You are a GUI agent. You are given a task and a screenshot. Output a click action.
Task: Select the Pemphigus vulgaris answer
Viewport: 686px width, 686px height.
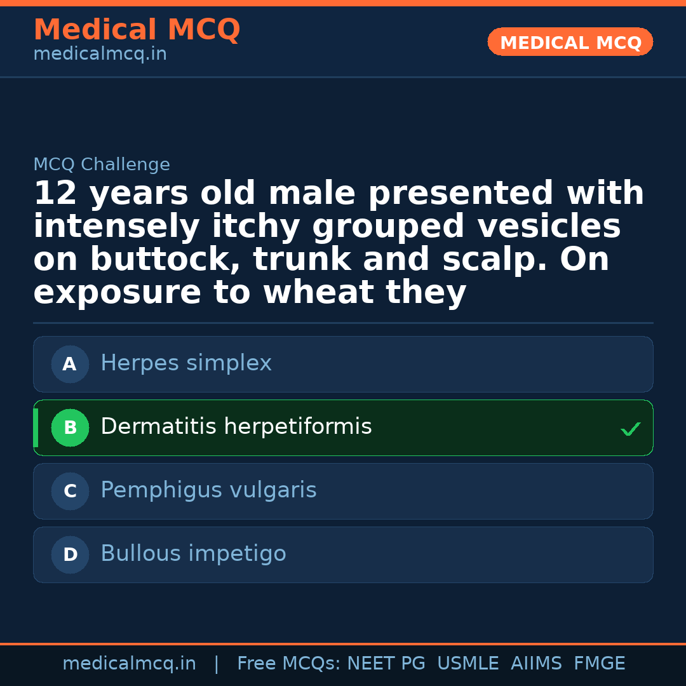208,491
